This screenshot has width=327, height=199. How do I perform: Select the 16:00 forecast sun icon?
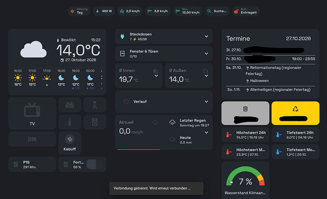(x=18, y=78)
